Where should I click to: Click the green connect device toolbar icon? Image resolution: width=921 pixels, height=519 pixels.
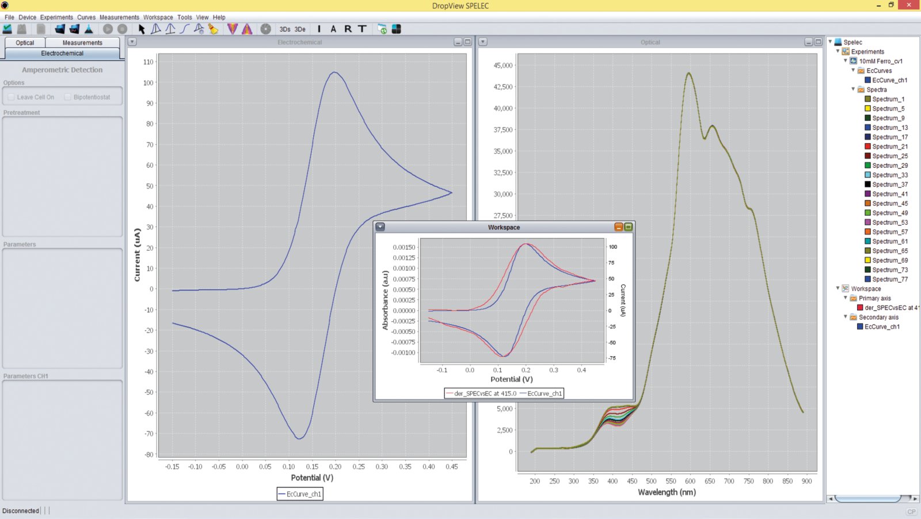(7, 29)
